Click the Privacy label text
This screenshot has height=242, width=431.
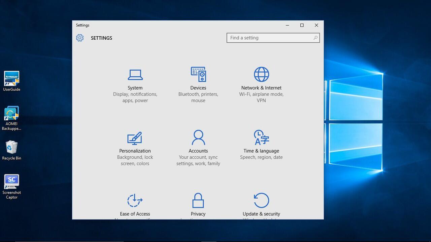point(198,214)
